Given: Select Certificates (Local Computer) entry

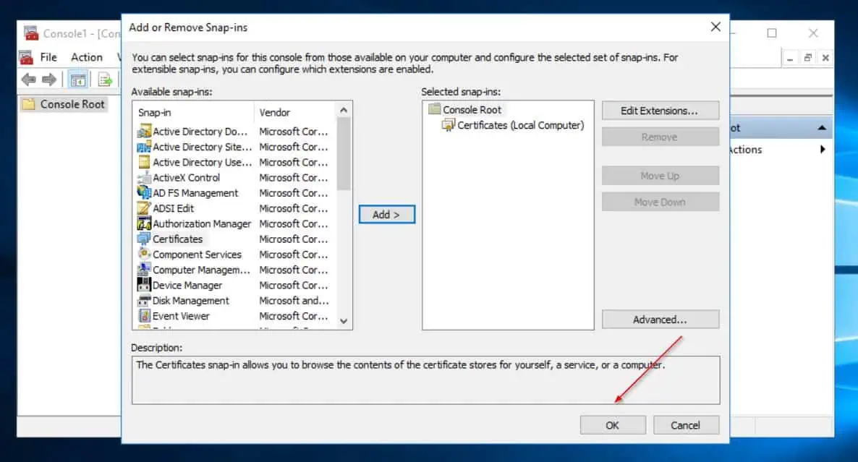Looking at the screenshot, I should (520, 125).
